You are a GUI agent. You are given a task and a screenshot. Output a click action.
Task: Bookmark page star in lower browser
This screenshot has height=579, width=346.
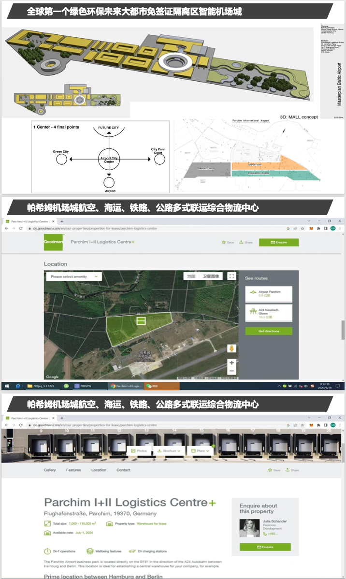coord(303,425)
